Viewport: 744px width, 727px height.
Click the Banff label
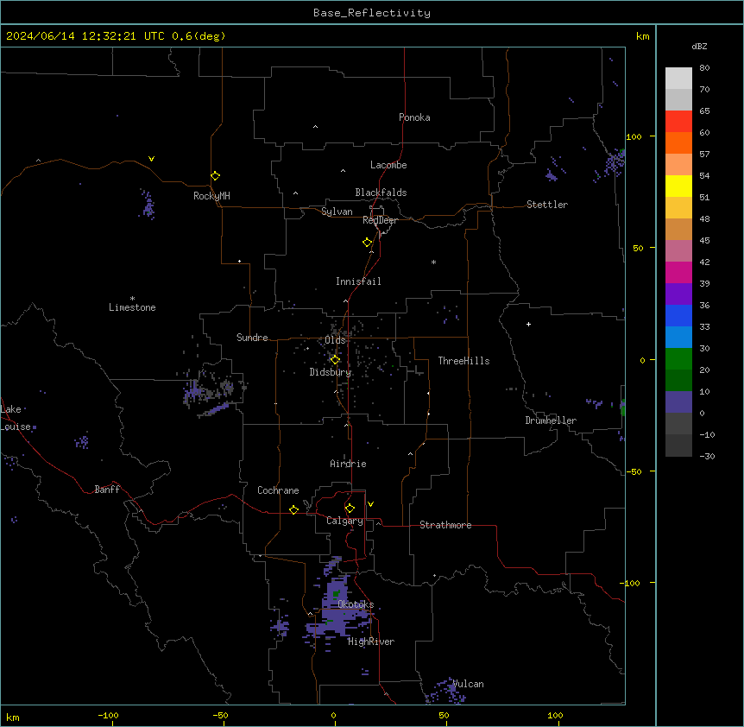point(107,490)
